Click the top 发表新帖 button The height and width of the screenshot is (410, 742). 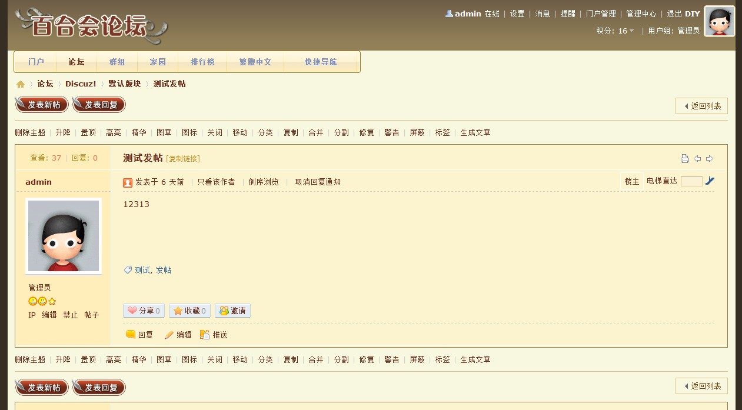tap(42, 105)
